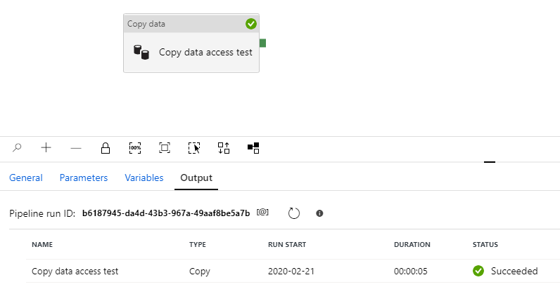This screenshot has width=560, height=301.
Task: Click the collapse handle above the output panel
Action: point(490,163)
